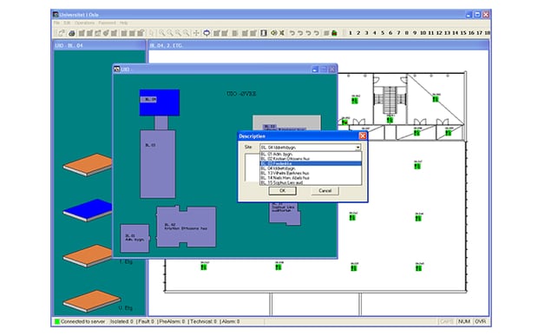Click the OK button in Description dialog

pos(283,191)
